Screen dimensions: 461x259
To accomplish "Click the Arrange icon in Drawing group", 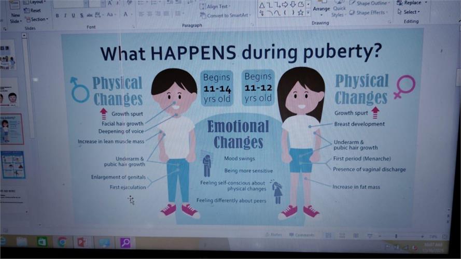I will click(322, 9).
